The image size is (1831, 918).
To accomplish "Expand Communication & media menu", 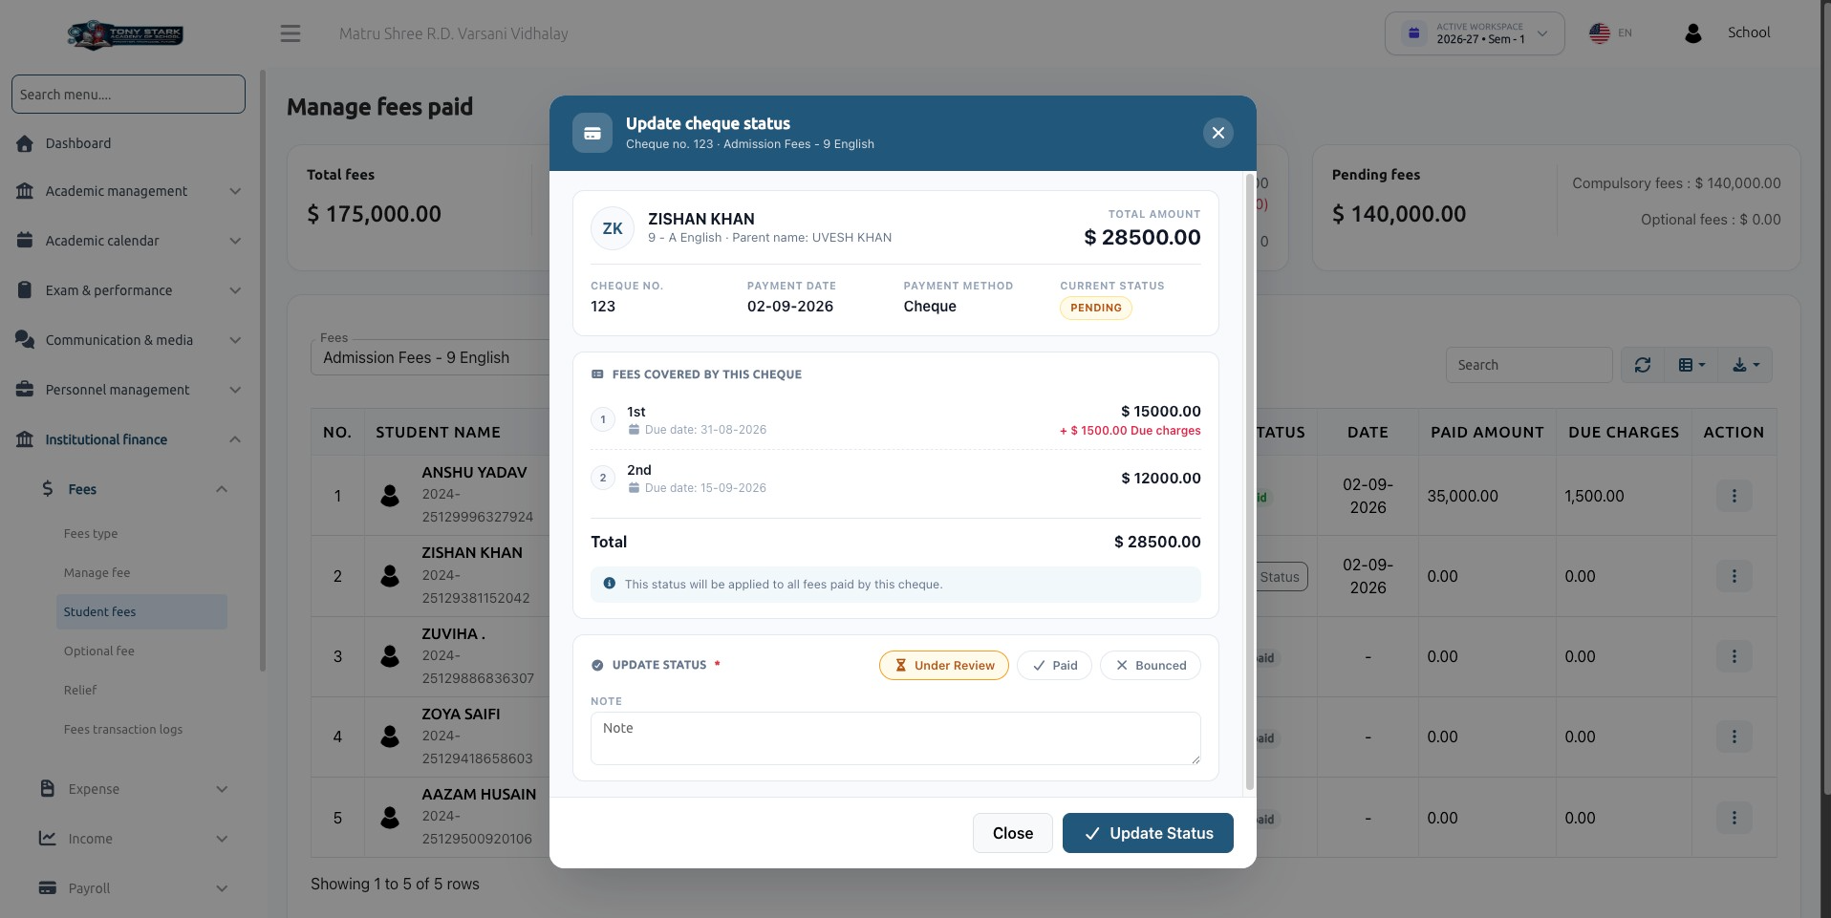I will point(128,340).
